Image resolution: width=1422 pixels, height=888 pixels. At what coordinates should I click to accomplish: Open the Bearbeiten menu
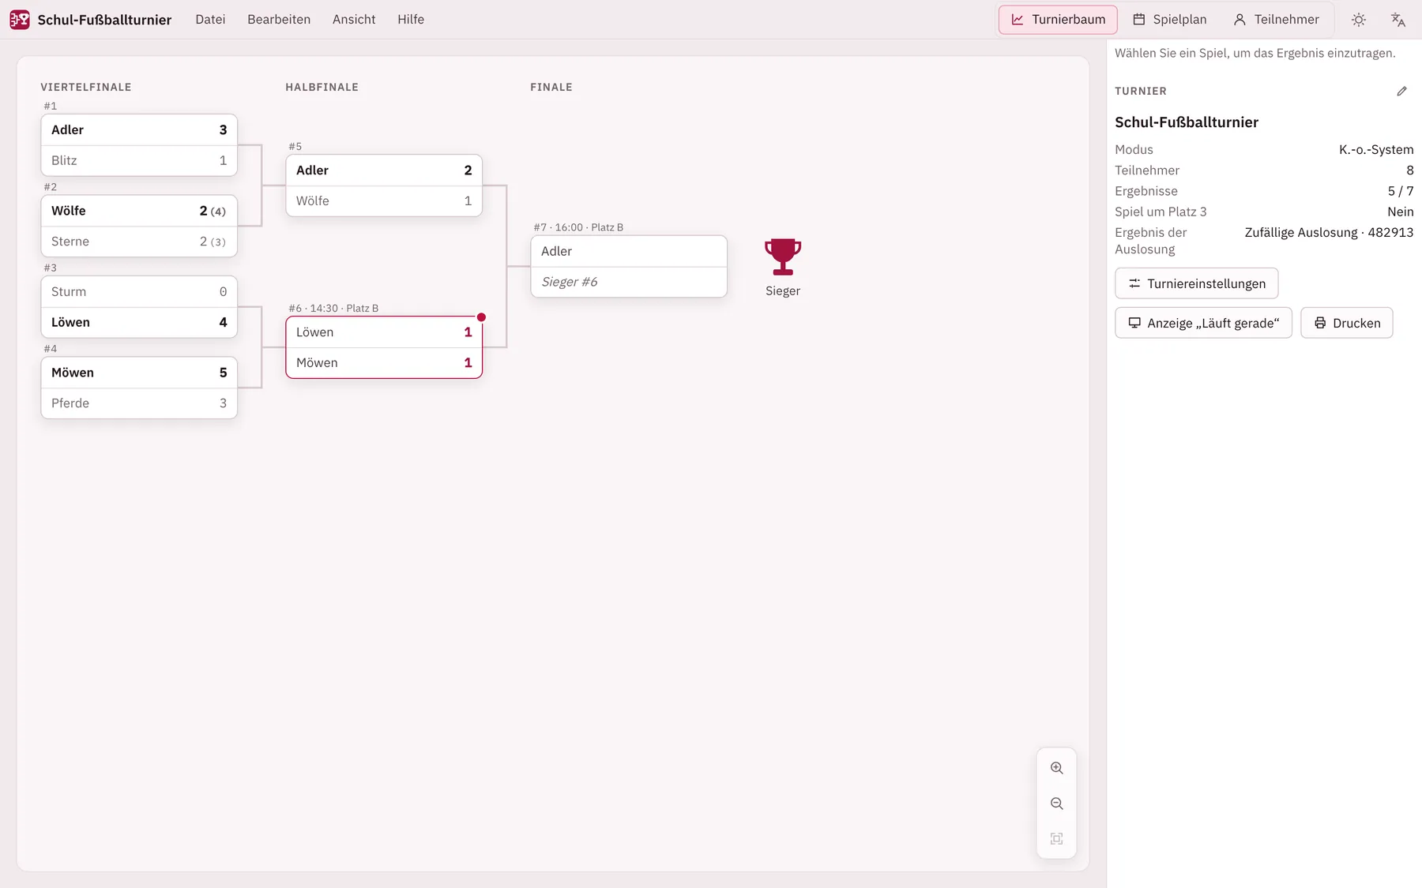coord(279,20)
